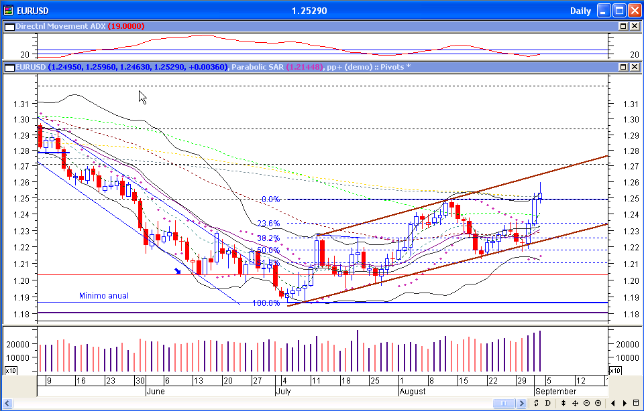Minimize the EURUSD chart window
This screenshot has height=411, width=644.
click(x=604, y=11)
